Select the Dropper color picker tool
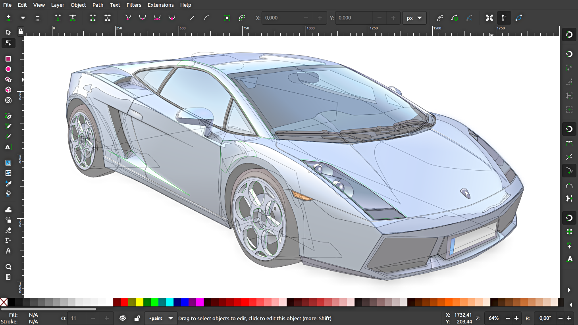The image size is (578, 325). point(8,183)
